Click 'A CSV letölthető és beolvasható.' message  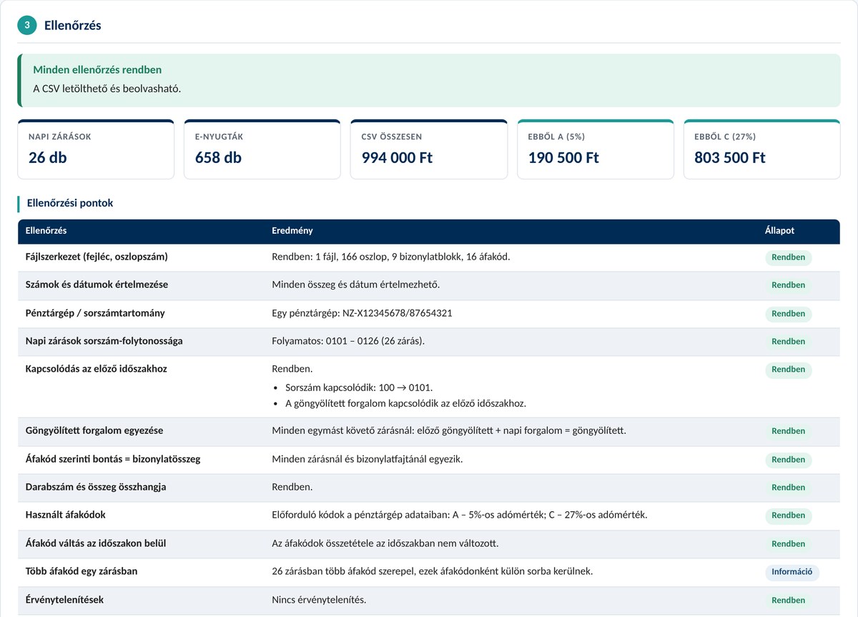click(107, 89)
